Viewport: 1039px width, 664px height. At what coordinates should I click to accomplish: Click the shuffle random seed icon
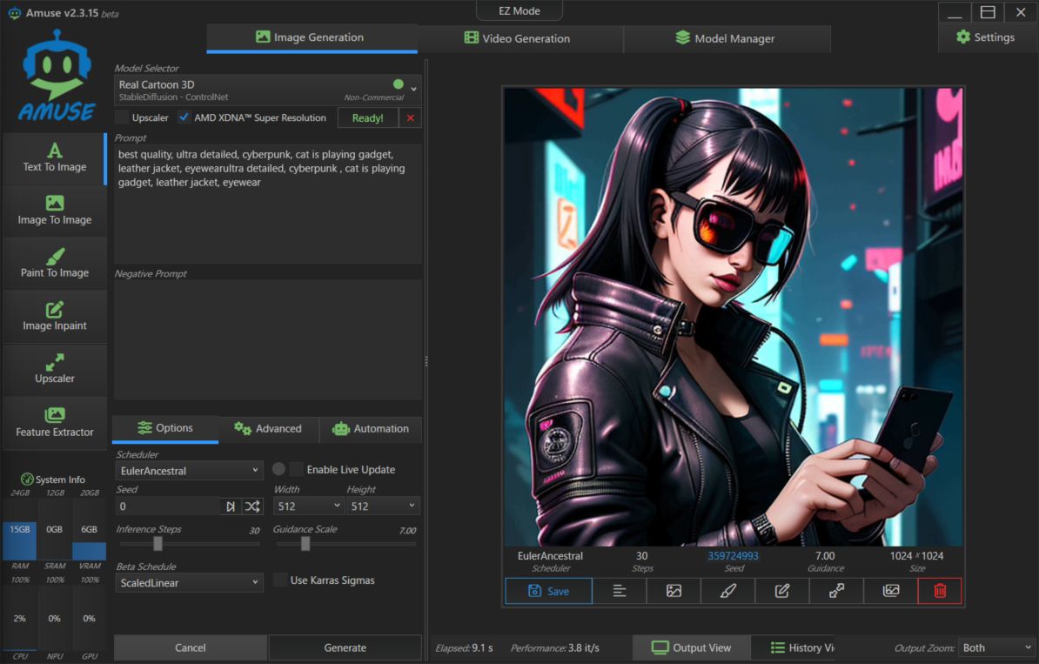tap(252, 506)
